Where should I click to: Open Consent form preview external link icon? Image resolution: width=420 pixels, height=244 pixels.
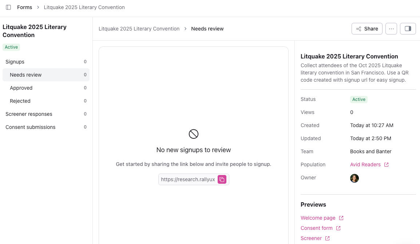pos(338,228)
